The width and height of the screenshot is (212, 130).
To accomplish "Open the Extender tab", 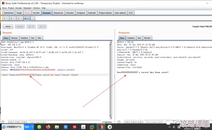I will pyautogui.click(x=92, y=13).
